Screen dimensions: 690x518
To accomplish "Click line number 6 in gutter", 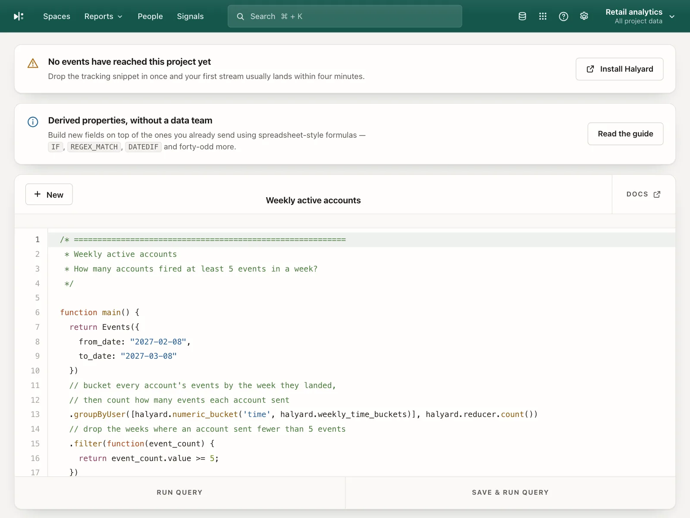I will (x=38, y=313).
